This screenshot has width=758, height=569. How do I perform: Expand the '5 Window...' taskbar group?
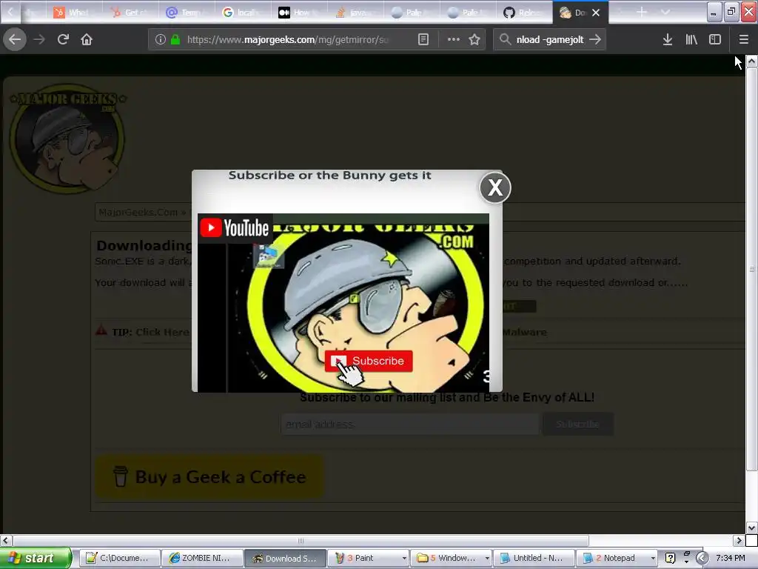(x=451, y=558)
